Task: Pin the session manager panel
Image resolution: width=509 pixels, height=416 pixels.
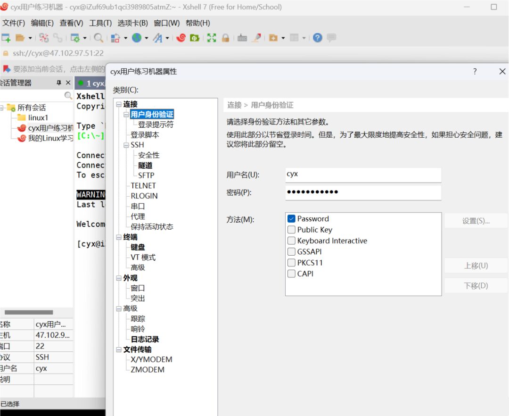Action: coord(59,83)
